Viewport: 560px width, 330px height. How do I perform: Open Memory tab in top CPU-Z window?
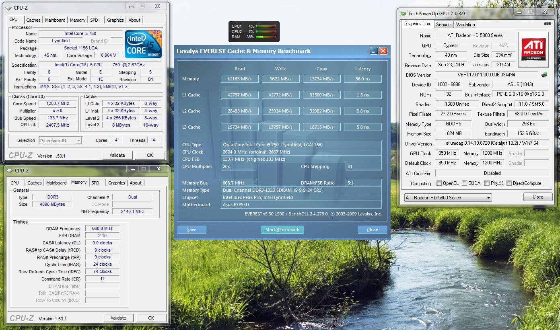pos(78,20)
